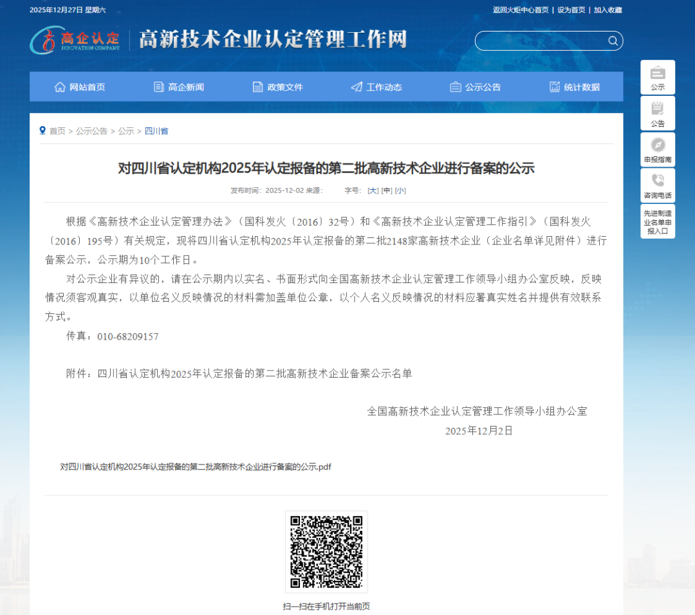Click 扫一扫在手机打开当前页 caption
The height and width of the screenshot is (615, 695).
tap(326, 606)
